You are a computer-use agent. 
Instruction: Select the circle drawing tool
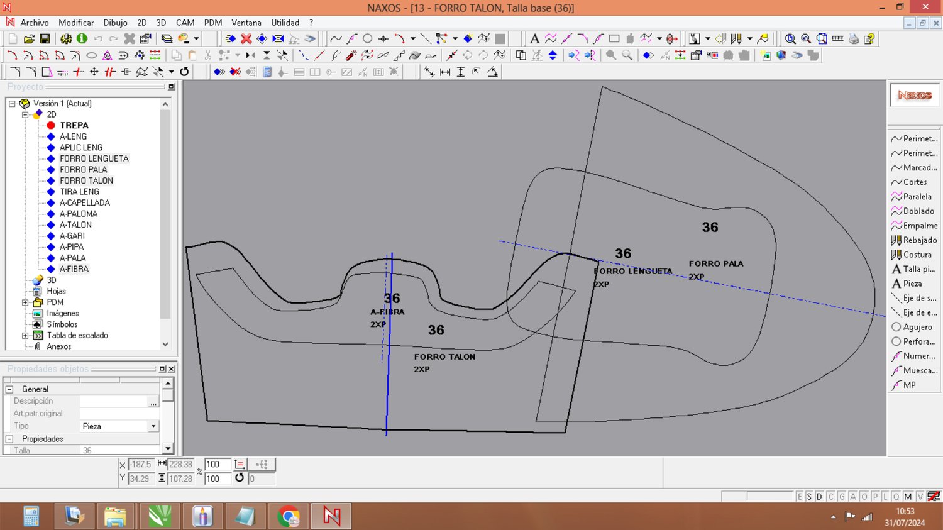point(368,39)
